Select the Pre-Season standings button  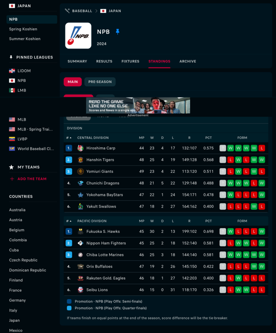pos(100,82)
